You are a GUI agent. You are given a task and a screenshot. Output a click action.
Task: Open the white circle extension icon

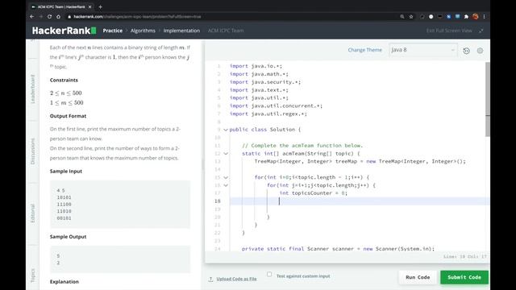[x=431, y=16]
